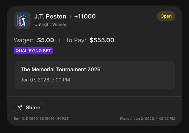Click the separator between wager and payout
The height and width of the screenshot is (133, 189).
(60, 40)
